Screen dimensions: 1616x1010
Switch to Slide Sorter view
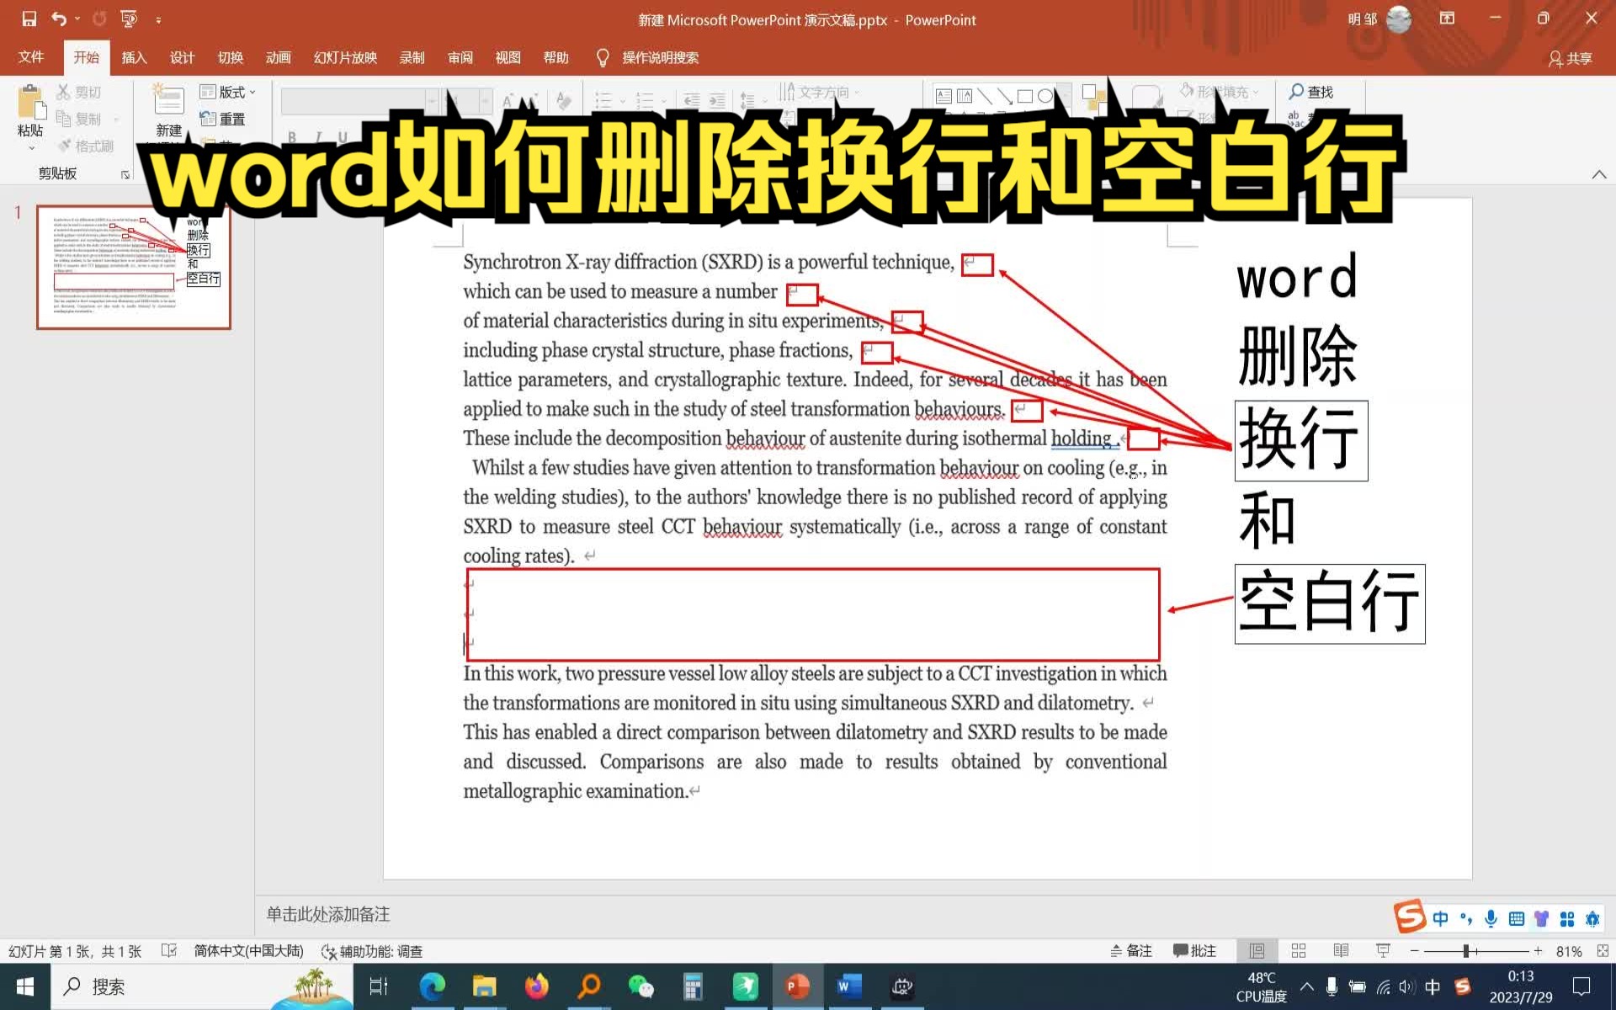tap(1299, 950)
